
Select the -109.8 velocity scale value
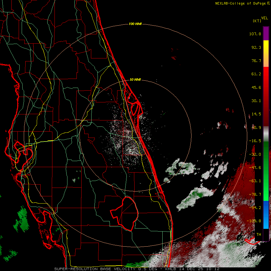[254, 221]
